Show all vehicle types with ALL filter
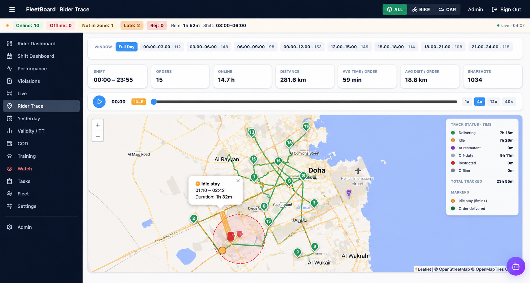The height and width of the screenshot is (283, 530). 395,10
